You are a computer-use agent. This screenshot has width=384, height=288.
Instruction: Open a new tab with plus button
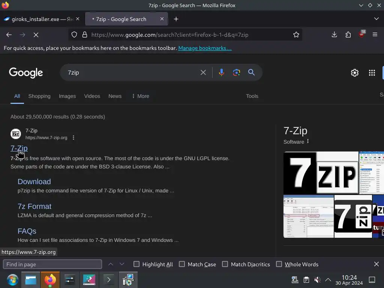pos(176,19)
